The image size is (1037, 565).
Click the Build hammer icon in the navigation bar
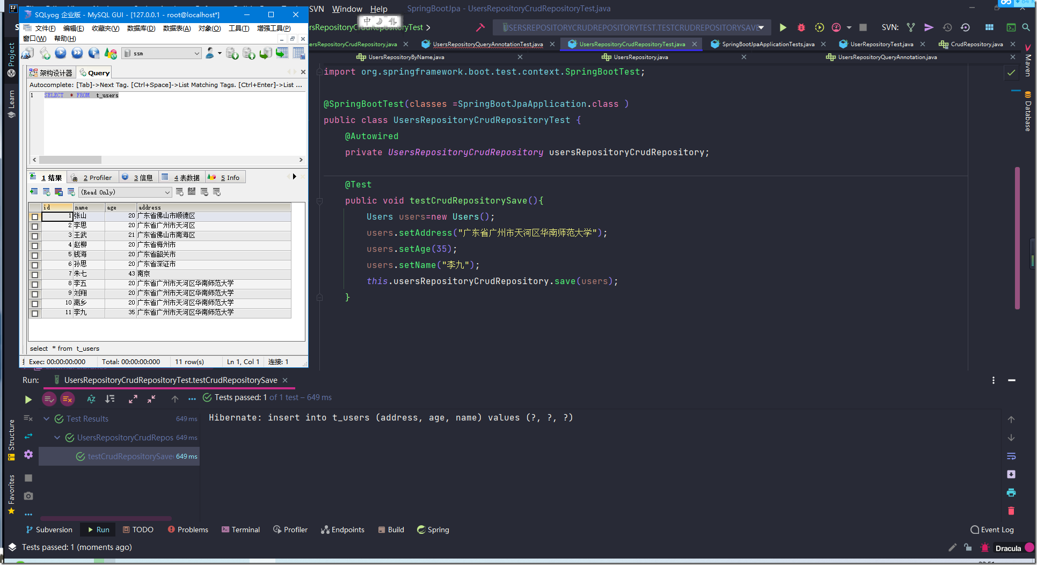pos(480,27)
